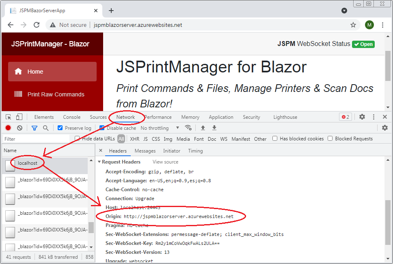This screenshot has width=393, height=264.
Task: Toggle device toolbar icon in DevTools
Action: pos(19,117)
